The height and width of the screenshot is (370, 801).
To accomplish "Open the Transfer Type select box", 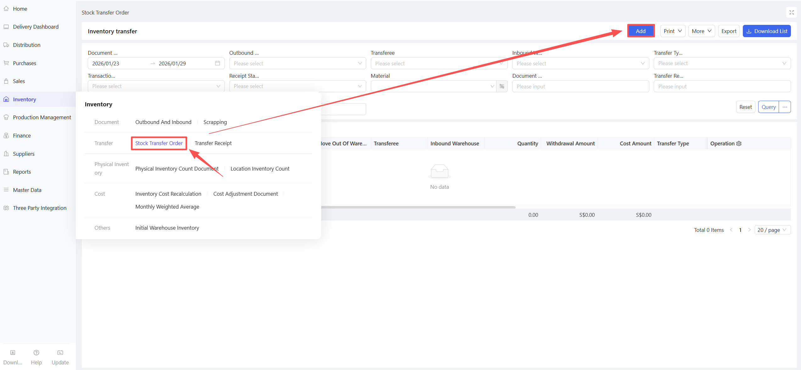I will pos(722,63).
